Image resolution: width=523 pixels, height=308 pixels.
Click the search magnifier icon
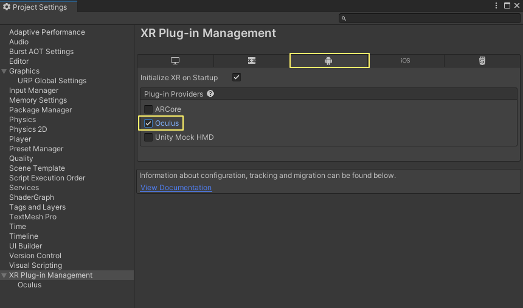(344, 19)
